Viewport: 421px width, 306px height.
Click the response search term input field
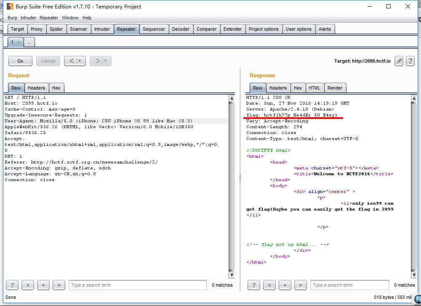350,285
